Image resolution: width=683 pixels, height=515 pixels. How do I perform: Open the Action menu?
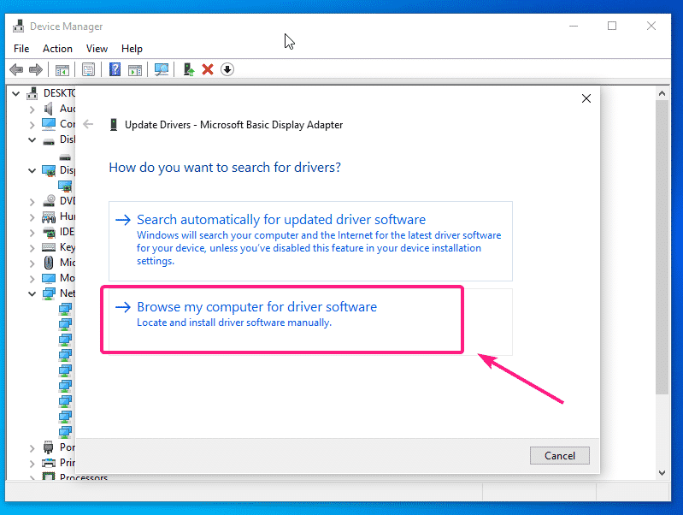[x=57, y=49]
